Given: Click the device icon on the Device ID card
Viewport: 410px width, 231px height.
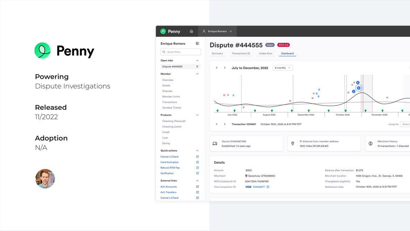Looking at the screenshot, I should pyautogui.click(x=215, y=143).
